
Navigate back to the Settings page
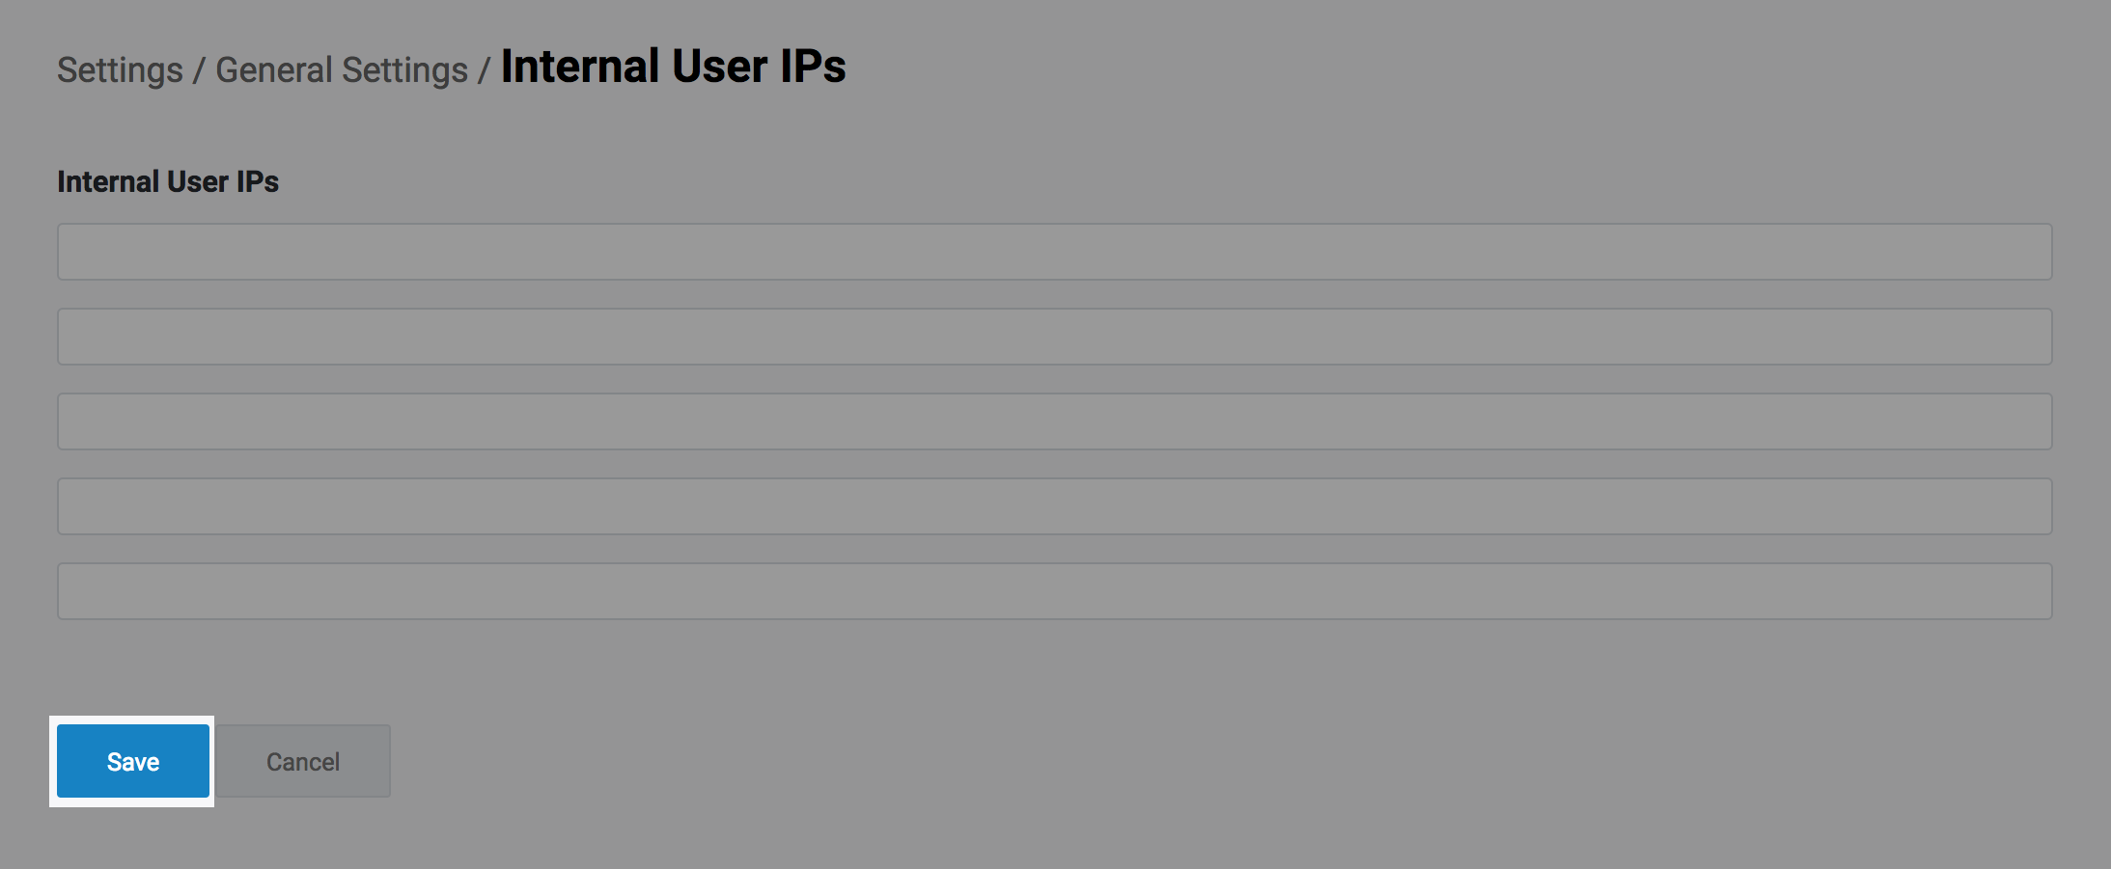pyautogui.click(x=120, y=70)
